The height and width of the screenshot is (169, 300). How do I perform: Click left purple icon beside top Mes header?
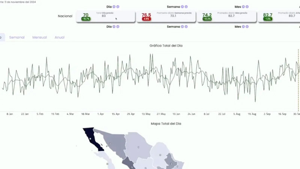[243, 7]
